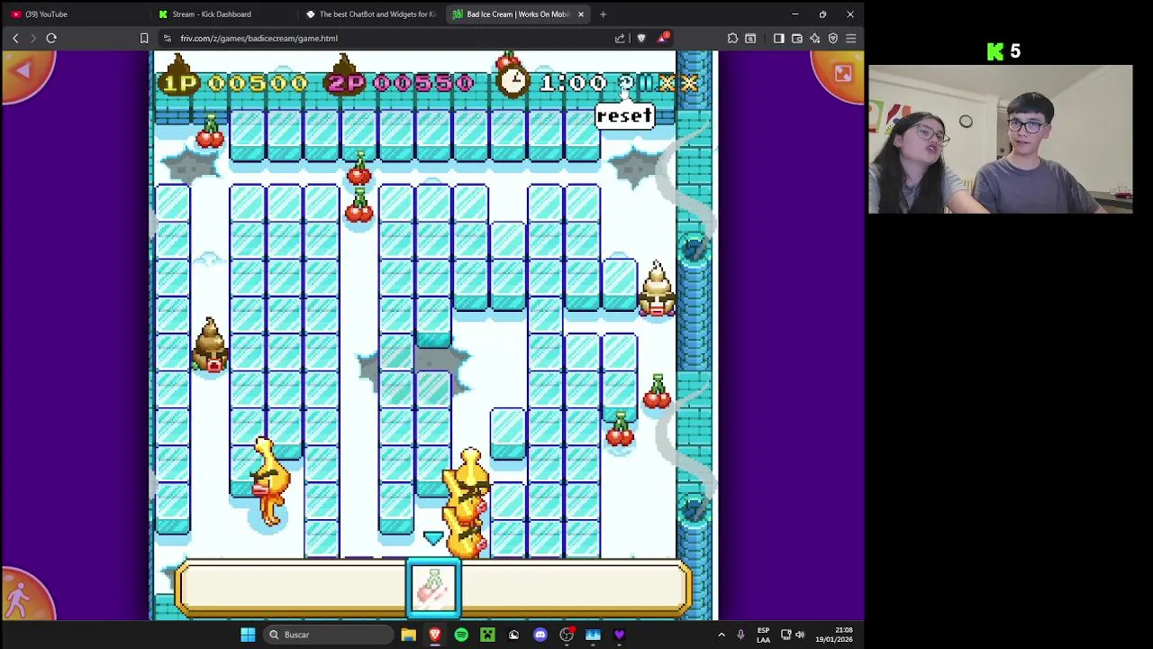Click the webcam feed in the stream overlay

click(x=1000, y=139)
